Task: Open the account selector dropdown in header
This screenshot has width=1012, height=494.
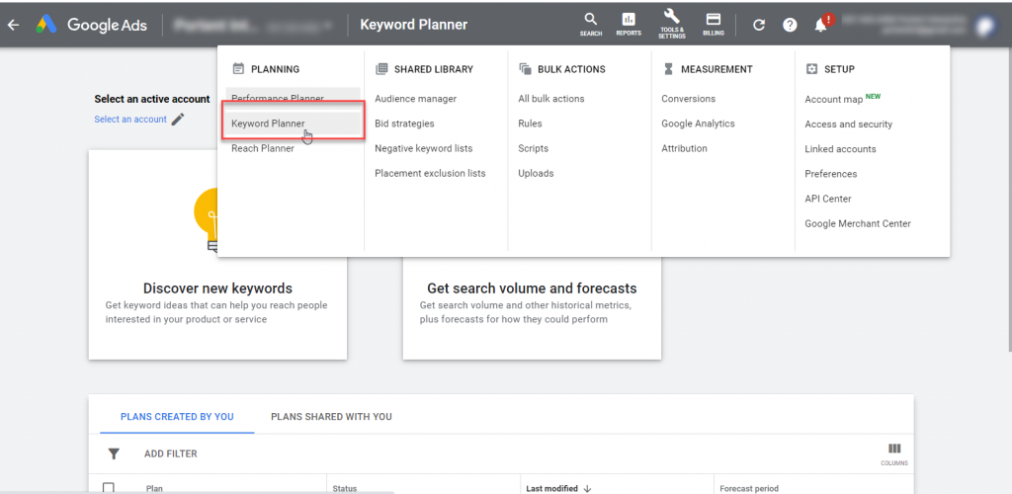Action: [x=252, y=25]
